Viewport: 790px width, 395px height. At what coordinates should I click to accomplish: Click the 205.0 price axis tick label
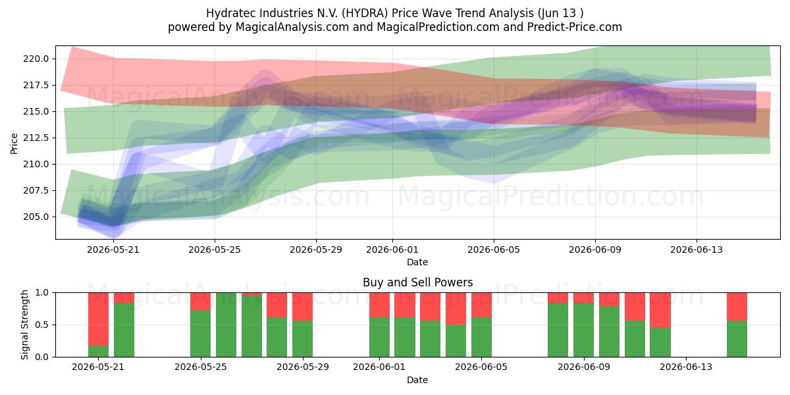[37, 217]
